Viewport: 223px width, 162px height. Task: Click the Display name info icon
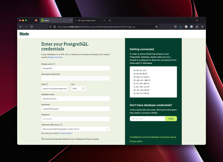click(54, 64)
